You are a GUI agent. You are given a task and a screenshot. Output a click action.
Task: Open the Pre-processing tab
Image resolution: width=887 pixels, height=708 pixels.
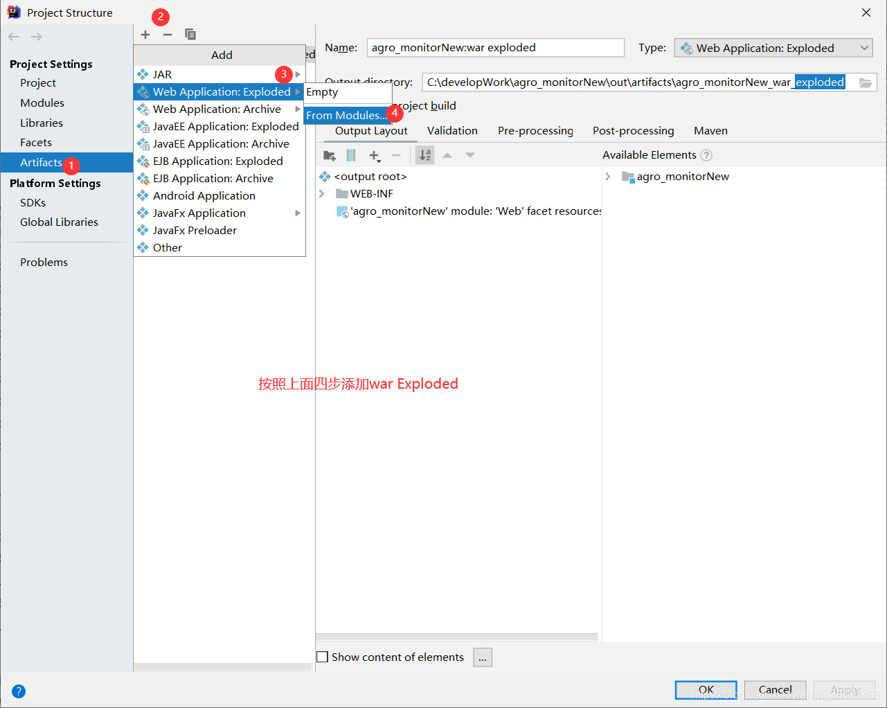click(x=535, y=131)
